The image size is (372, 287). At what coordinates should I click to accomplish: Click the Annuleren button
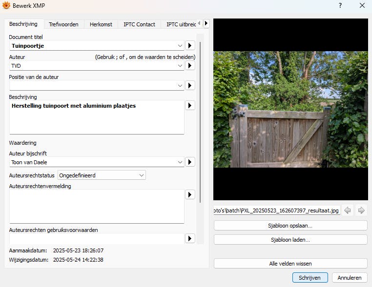(x=350, y=278)
